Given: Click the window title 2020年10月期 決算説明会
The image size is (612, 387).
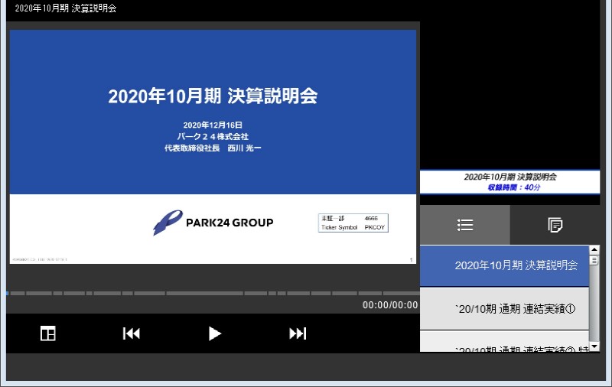Looking at the screenshot, I should tap(66, 8).
